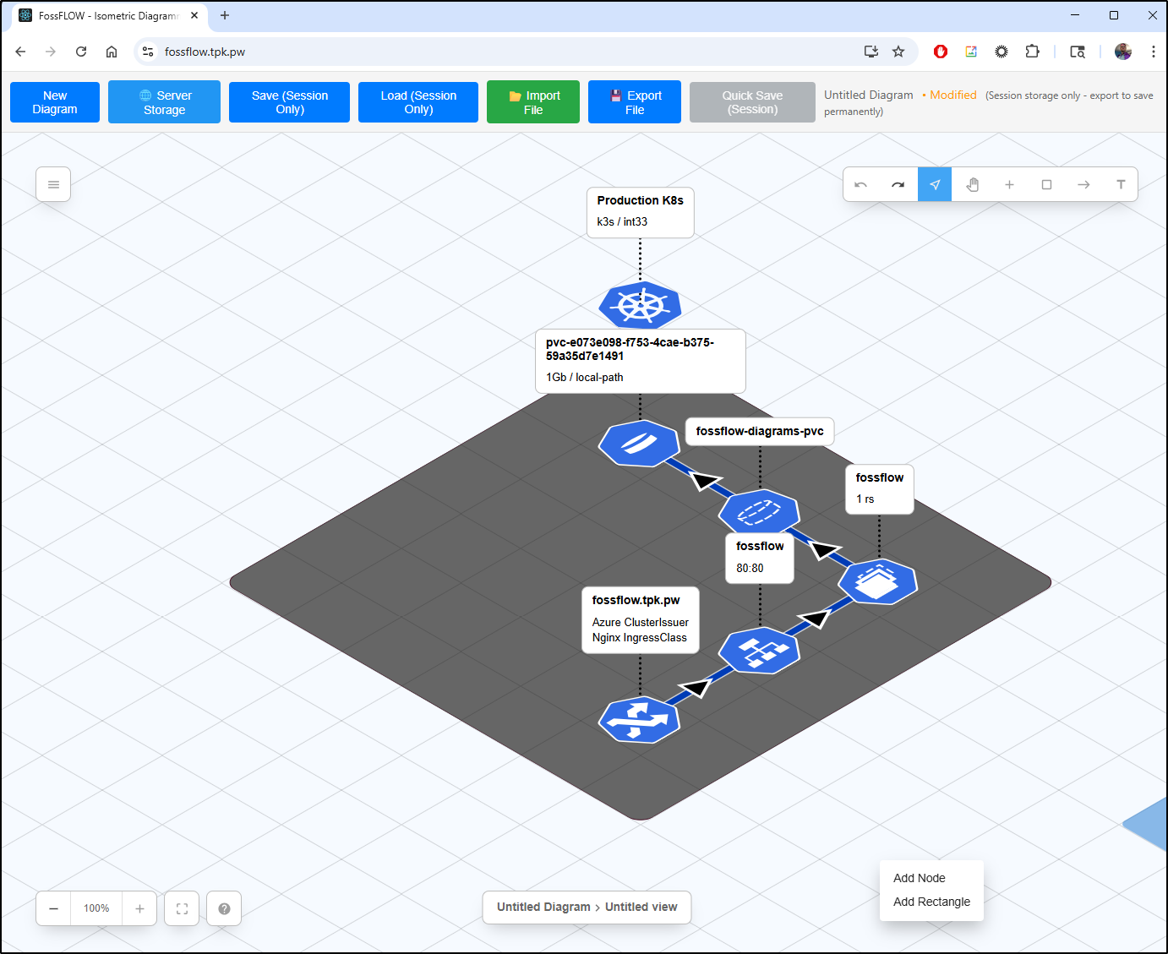The image size is (1168, 954).
Task: Click the New Diagram button
Action: point(54,101)
